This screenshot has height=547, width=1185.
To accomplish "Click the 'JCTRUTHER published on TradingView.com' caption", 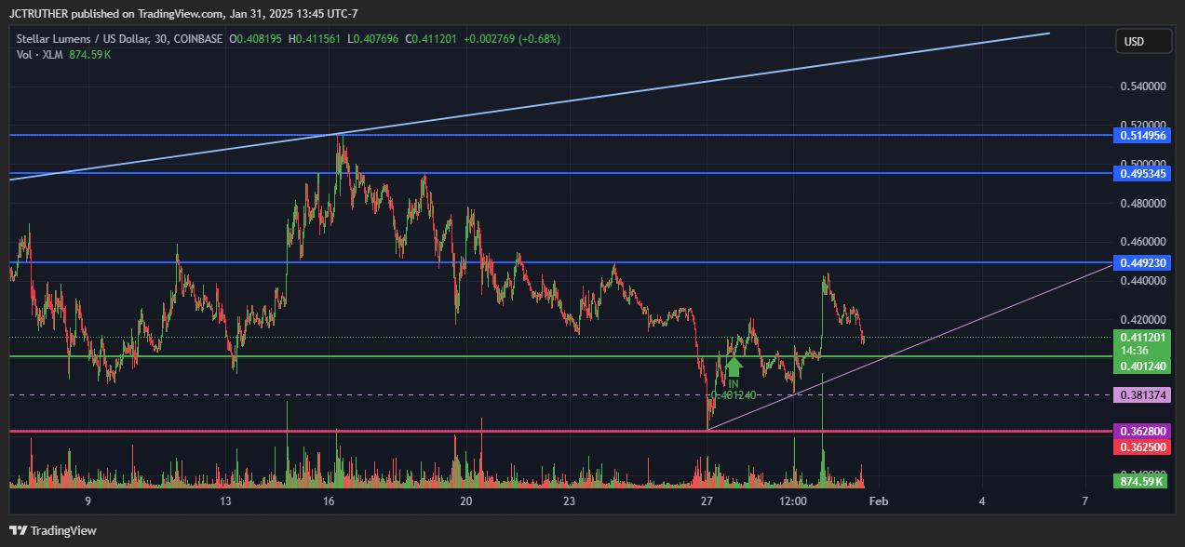I will coord(115,13).
